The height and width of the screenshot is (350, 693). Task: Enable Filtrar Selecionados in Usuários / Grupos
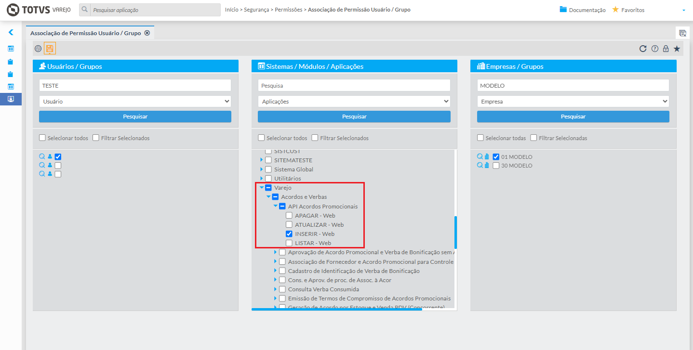[96, 138]
